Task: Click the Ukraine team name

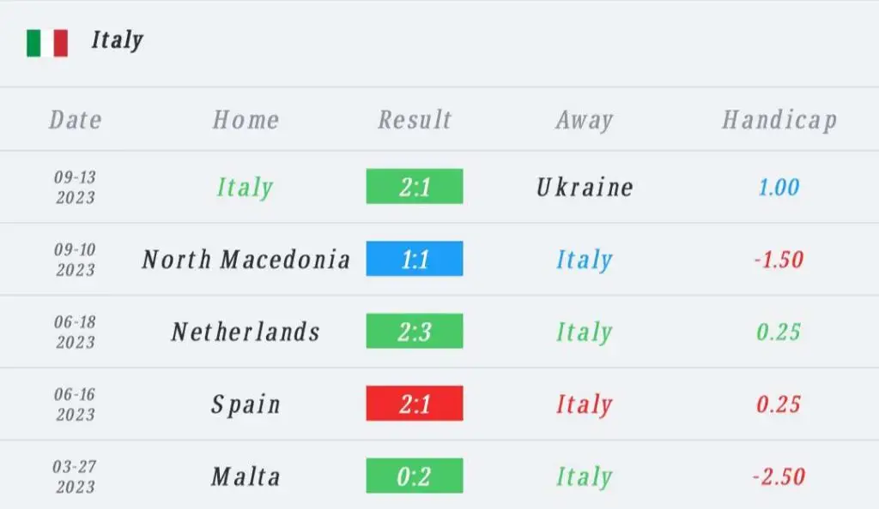Action: click(x=585, y=188)
